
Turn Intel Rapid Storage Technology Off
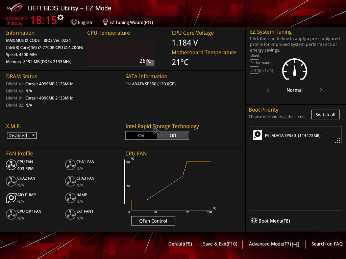point(173,136)
